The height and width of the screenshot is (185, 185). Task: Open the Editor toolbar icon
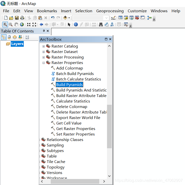point(113,18)
